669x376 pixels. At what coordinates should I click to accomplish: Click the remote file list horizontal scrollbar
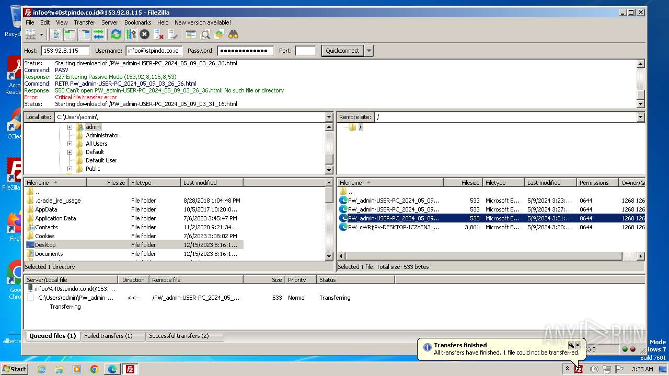point(483,256)
